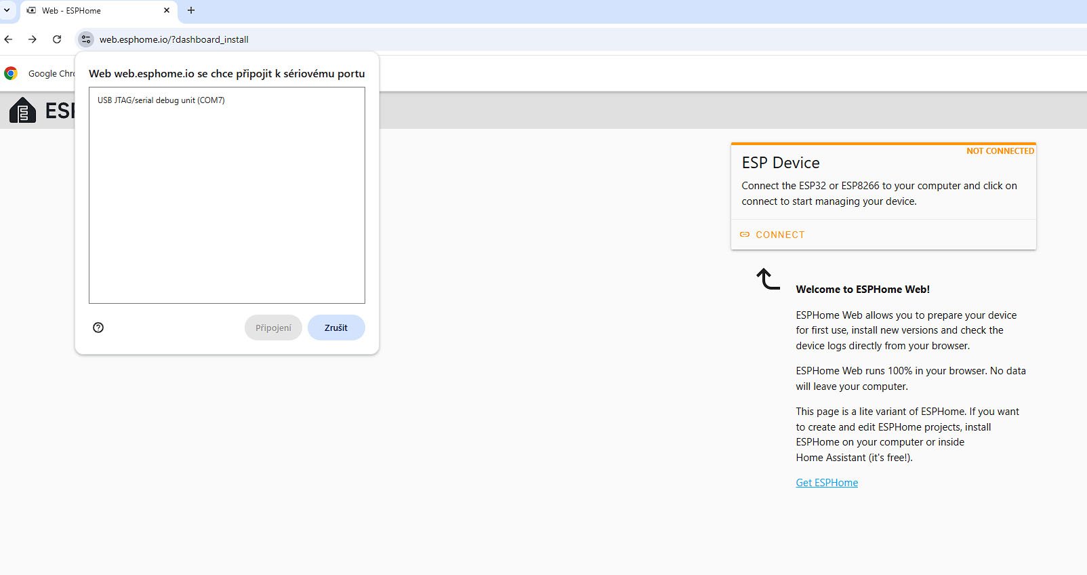1087x575 pixels.
Task: Click the serial port dialog title text
Action: tap(227, 73)
